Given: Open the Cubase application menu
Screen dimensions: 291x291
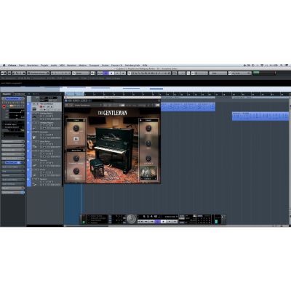Looking at the screenshot, I should tap(12, 65).
